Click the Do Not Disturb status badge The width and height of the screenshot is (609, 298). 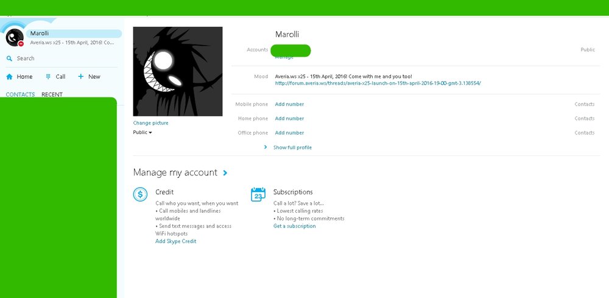point(21,44)
